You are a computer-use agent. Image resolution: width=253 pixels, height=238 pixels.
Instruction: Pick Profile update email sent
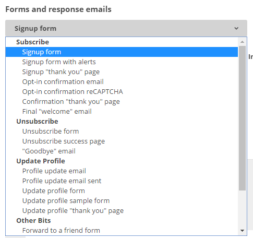(x=122, y=181)
